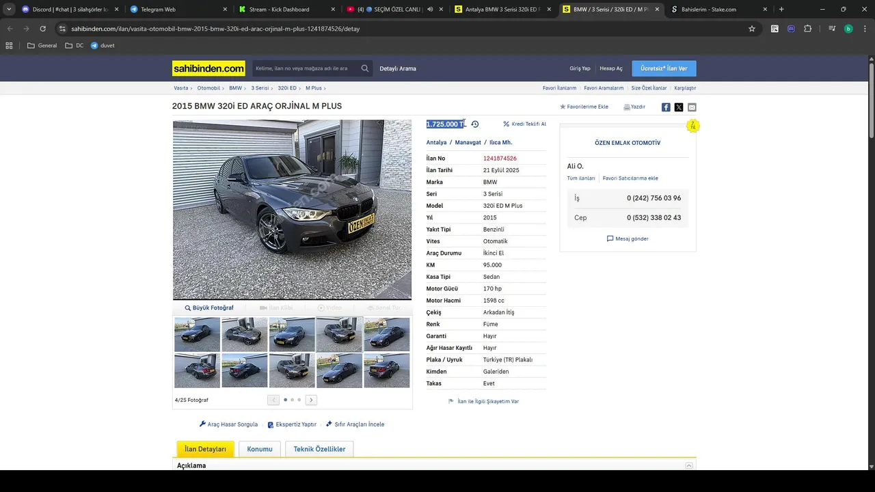Switch to Telegram Web tab
Image resolution: width=875 pixels, height=492 pixels.
point(178,10)
